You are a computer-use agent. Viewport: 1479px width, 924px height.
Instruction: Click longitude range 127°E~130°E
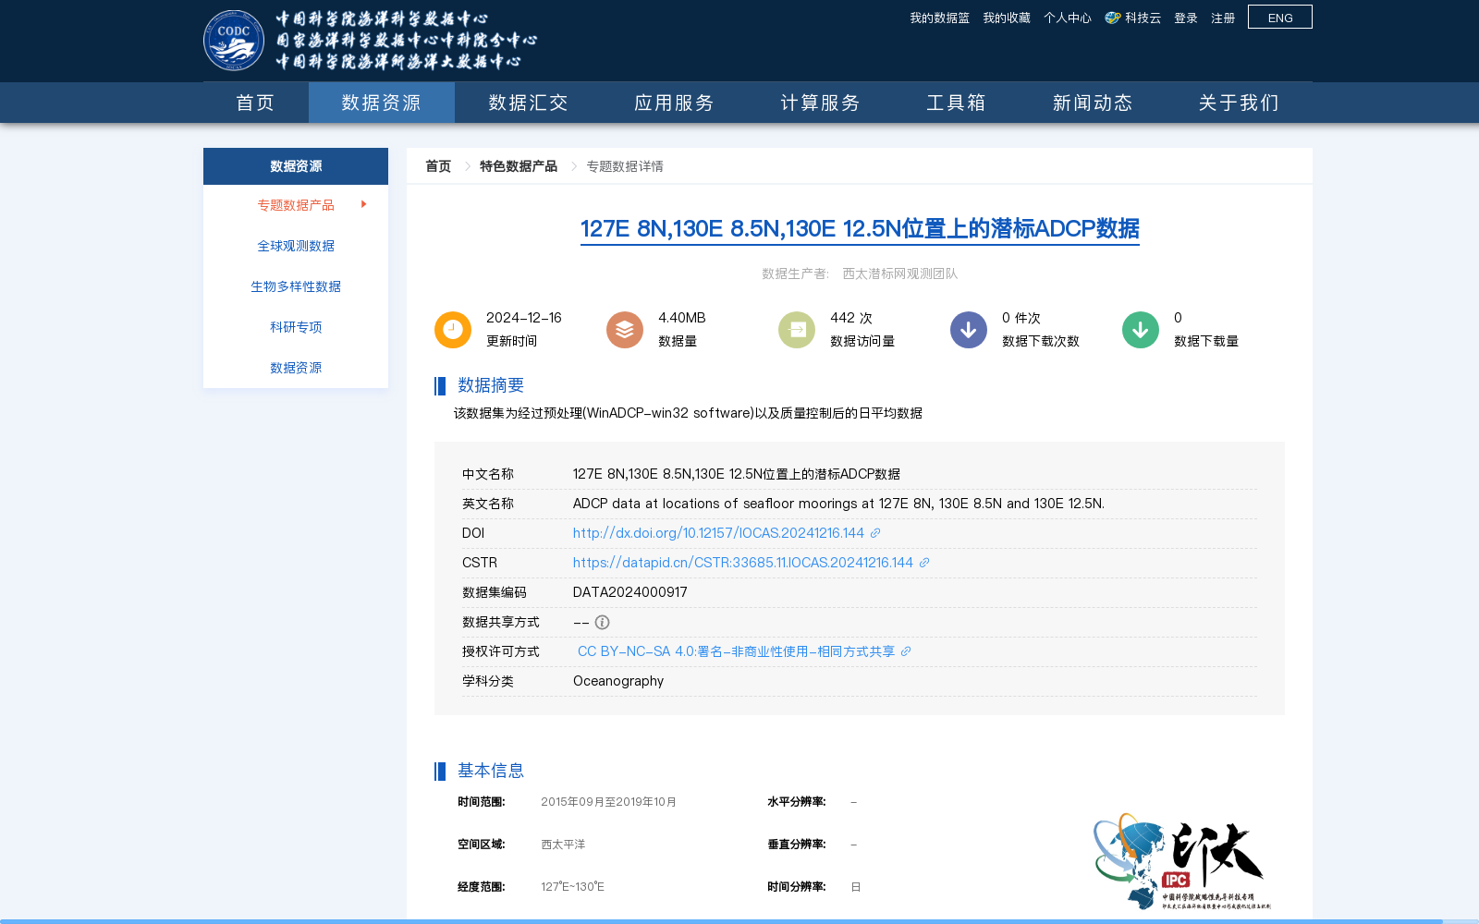[x=572, y=887]
